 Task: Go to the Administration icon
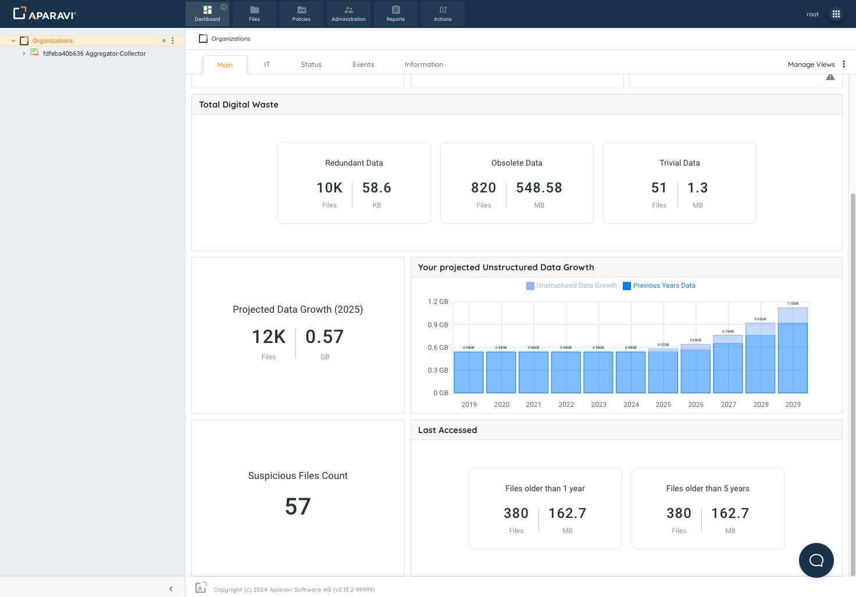(x=348, y=10)
